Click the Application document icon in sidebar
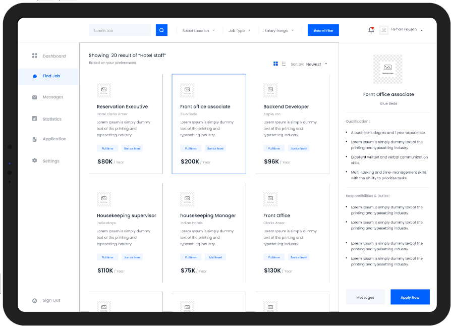The width and height of the screenshot is (451, 326). 35,139
